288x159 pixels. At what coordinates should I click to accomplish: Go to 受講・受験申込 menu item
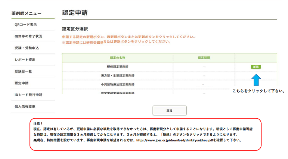pos(27,48)
